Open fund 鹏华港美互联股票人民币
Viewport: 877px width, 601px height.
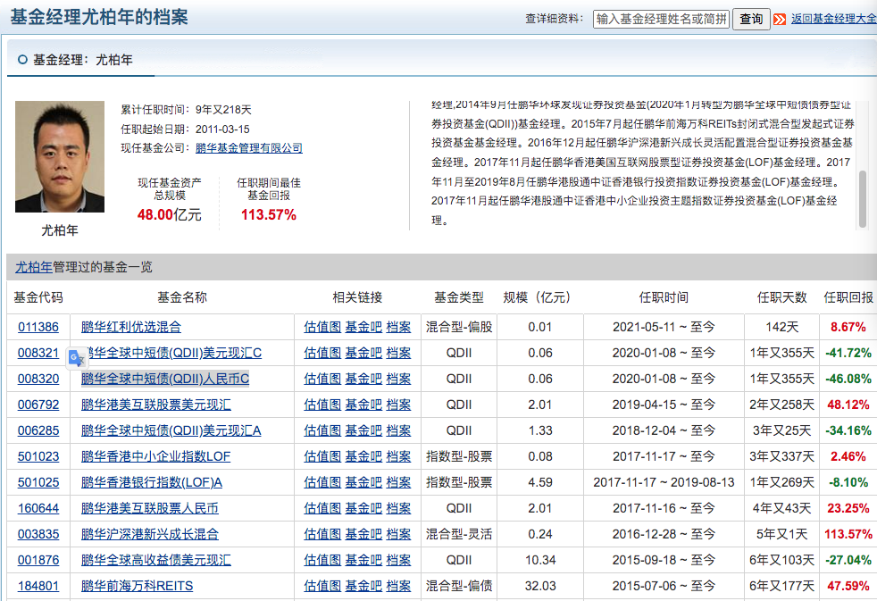coord(150,509)
